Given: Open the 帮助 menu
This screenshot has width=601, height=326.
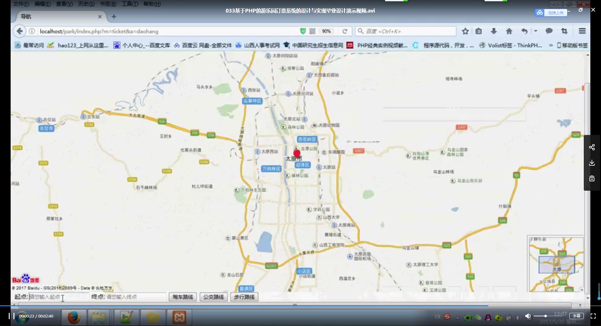Looking at the screenshot, I should 152,4.
